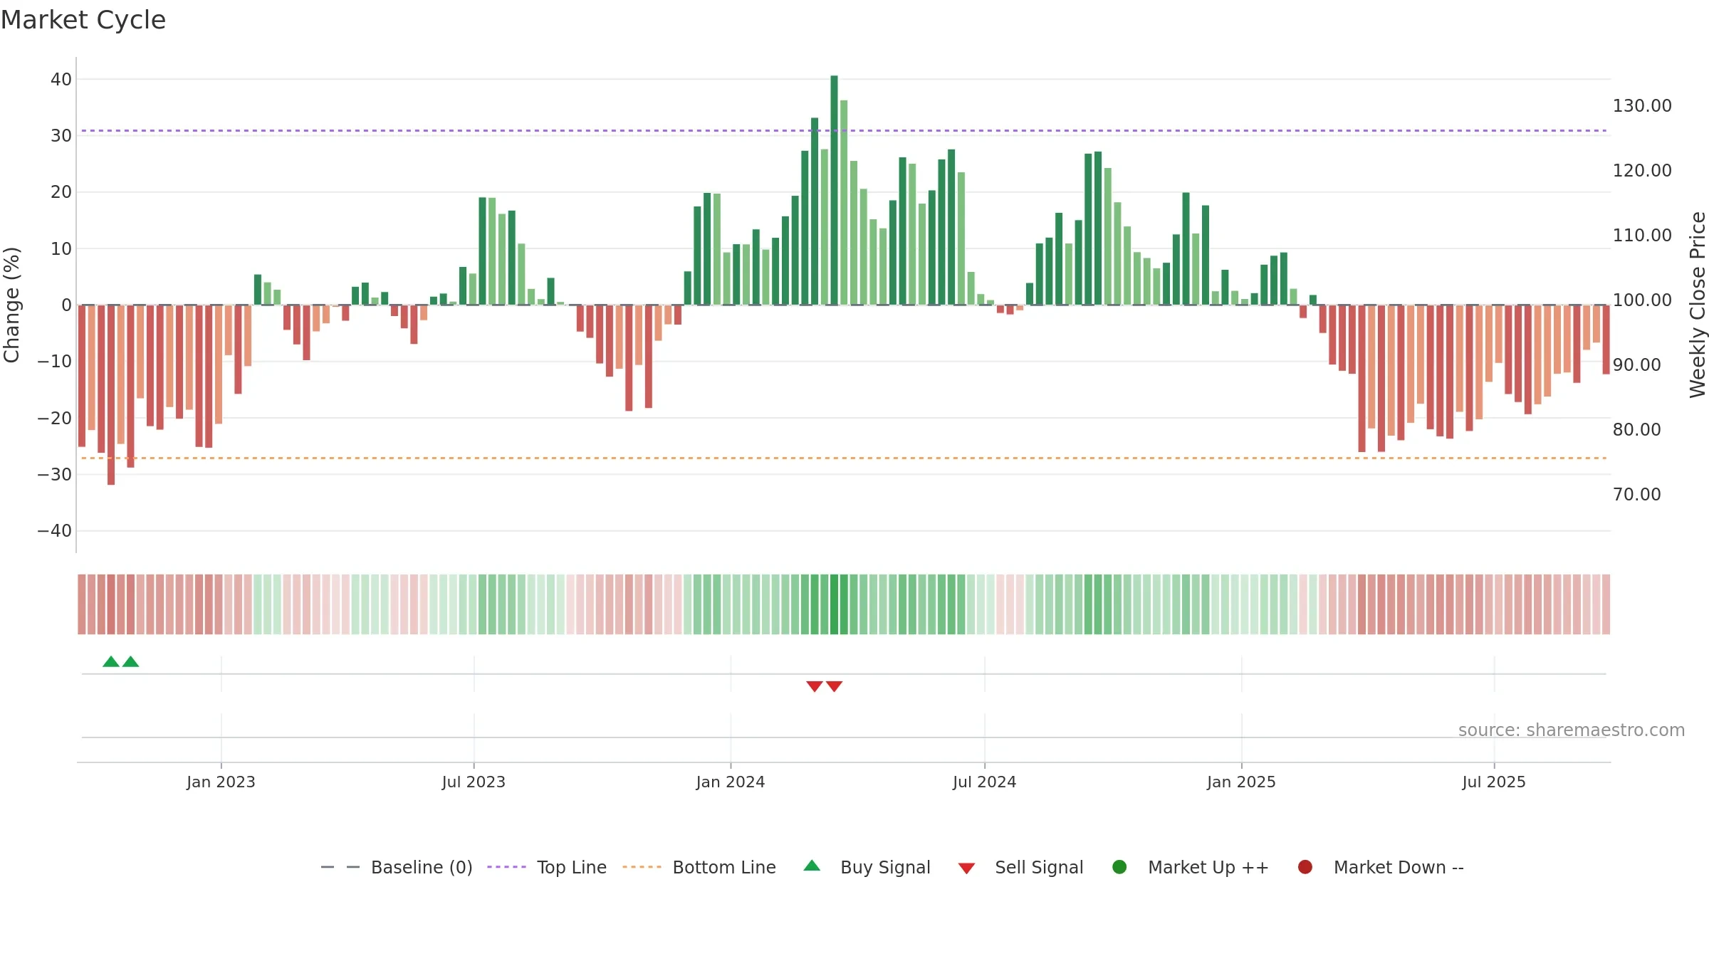1709x961 pixels.
Task: Click the first dark red heatmap strip cell
Action: (82, 604)
